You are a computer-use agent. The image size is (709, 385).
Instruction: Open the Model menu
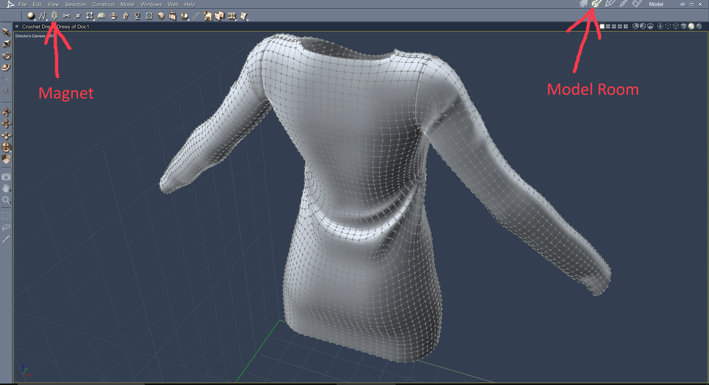click(x=128, y=4)
